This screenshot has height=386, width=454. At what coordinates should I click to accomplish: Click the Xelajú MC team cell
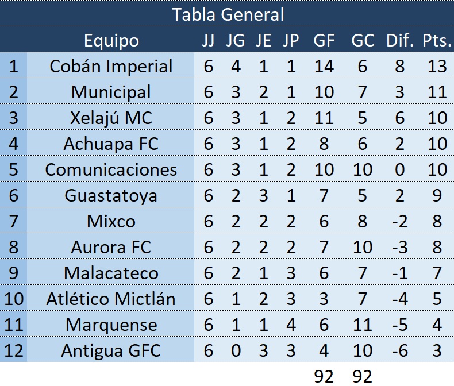pyautogui.click(x=111, y=118)
